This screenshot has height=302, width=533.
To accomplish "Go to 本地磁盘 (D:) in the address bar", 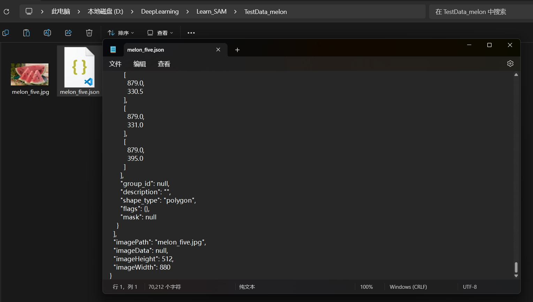I will [105, 12].
